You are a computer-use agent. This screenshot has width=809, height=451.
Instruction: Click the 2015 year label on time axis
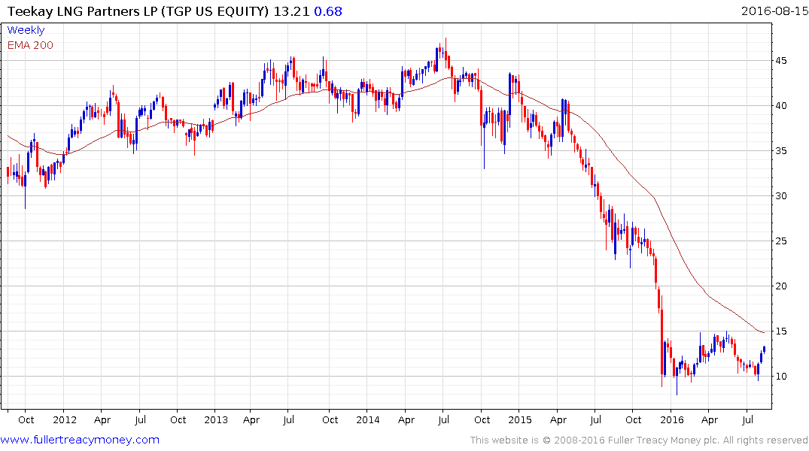[x=519, y=419]
